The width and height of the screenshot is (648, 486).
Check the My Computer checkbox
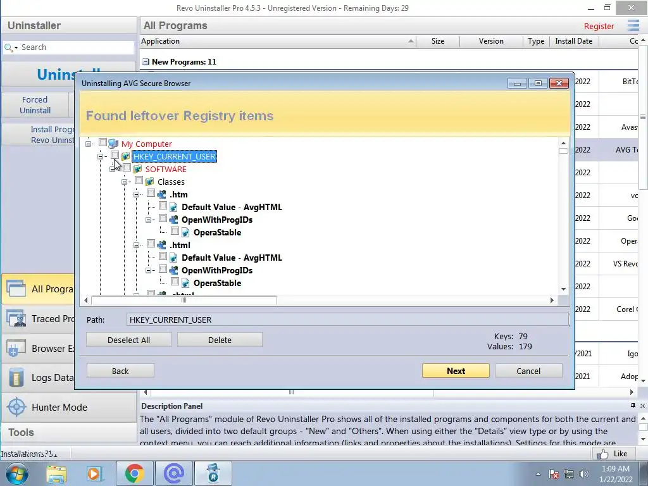[103, 142]
